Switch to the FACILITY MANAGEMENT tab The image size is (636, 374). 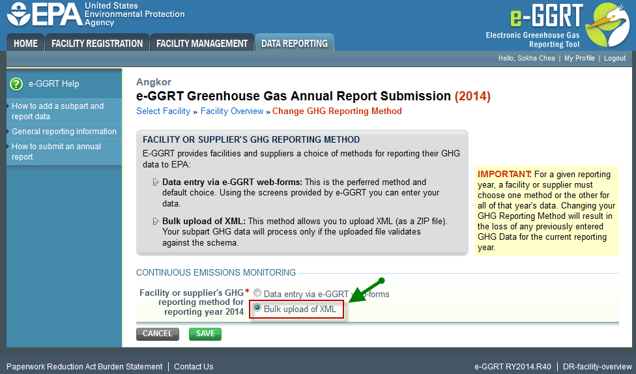(x=202, y=43)
